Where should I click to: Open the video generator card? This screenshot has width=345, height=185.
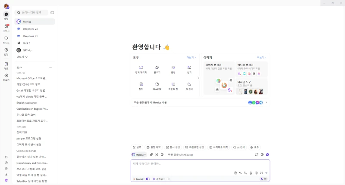pos(251,69)
